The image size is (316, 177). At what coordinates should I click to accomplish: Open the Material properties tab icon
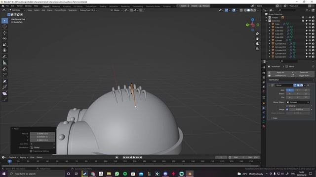[x=264, y=126]
